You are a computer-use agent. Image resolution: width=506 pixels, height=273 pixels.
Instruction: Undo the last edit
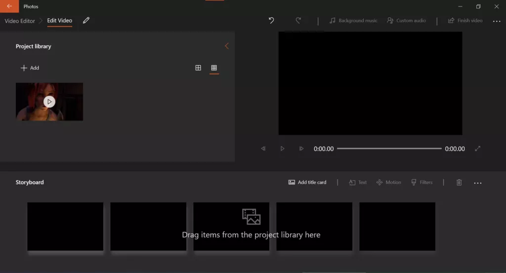(x=271, y=21)
